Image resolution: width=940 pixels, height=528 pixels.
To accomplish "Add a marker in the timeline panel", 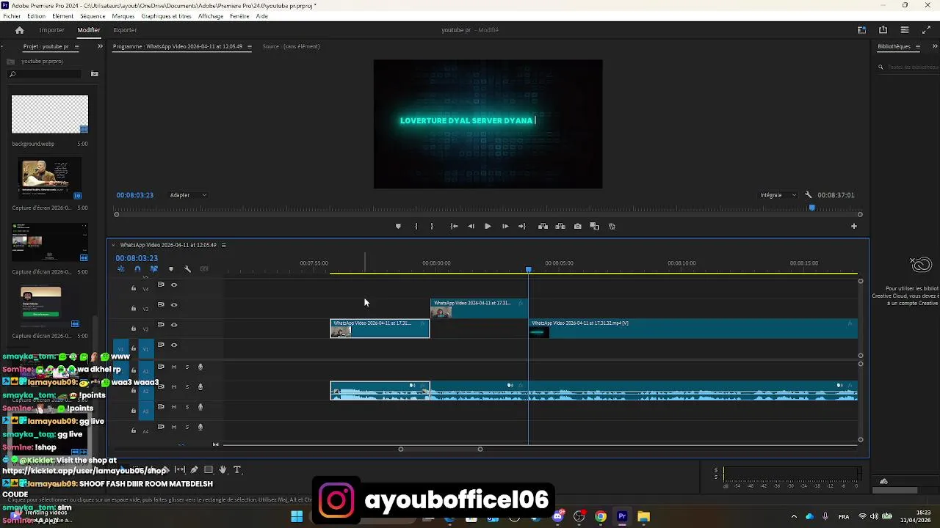I will 171,269.
